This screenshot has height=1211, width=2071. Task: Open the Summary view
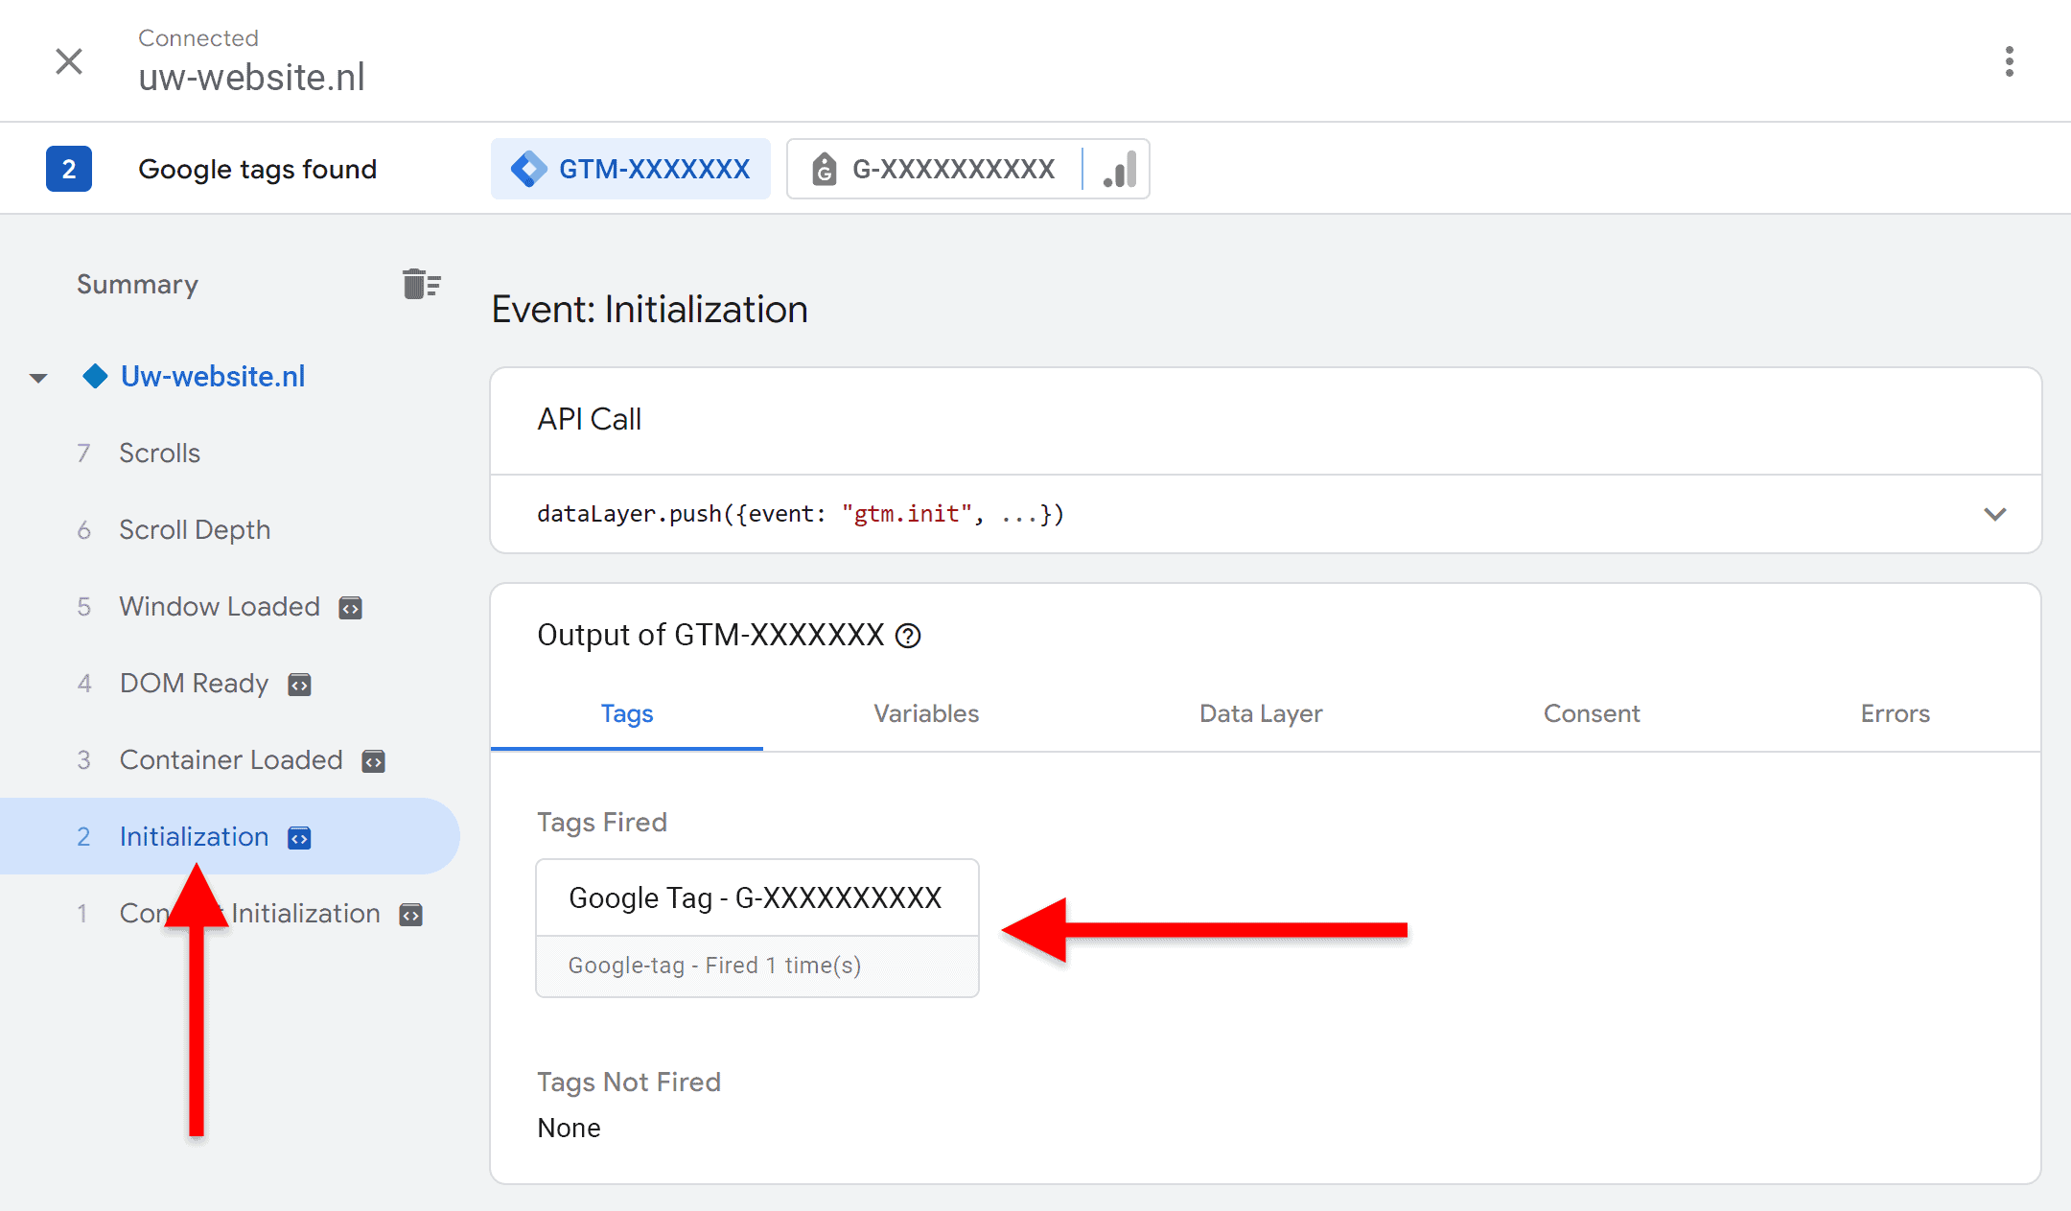point(137,284)
